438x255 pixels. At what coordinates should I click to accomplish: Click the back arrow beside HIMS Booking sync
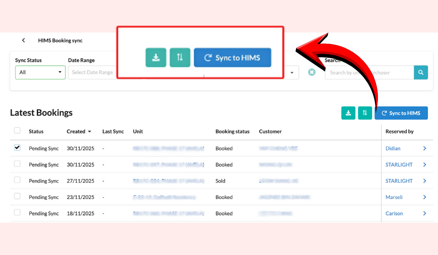(x=23, y=40)
